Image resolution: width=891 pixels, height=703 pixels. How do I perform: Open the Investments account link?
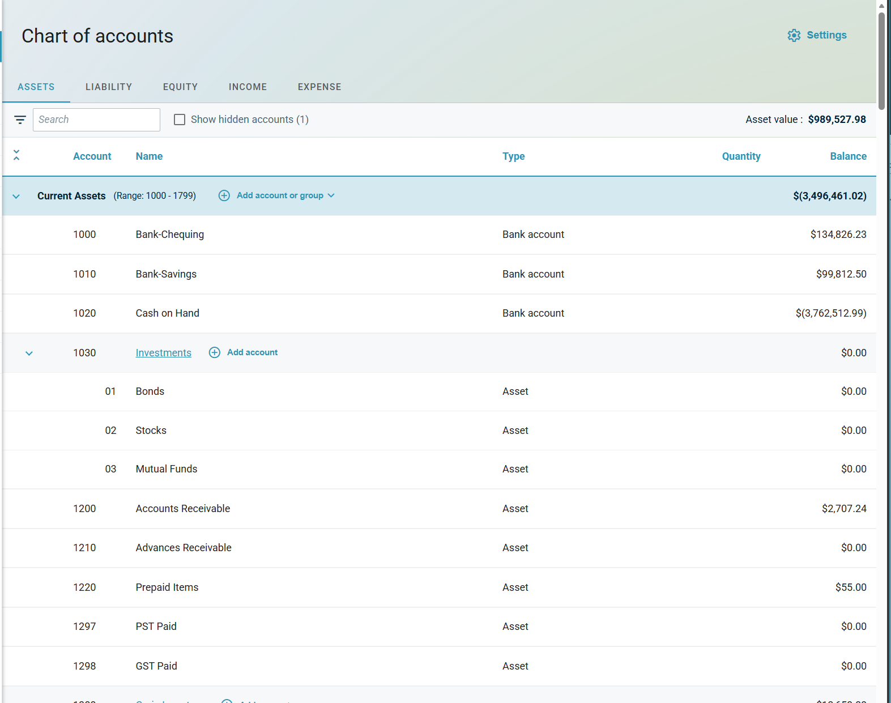click(163, 353)
